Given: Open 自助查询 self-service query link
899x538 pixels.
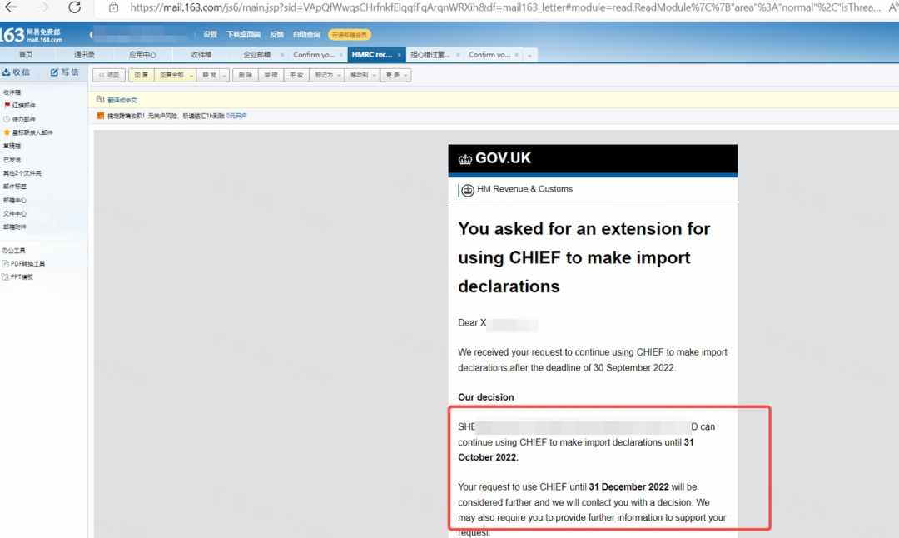Looking at the screenshot, I should (x=306, y=35).
